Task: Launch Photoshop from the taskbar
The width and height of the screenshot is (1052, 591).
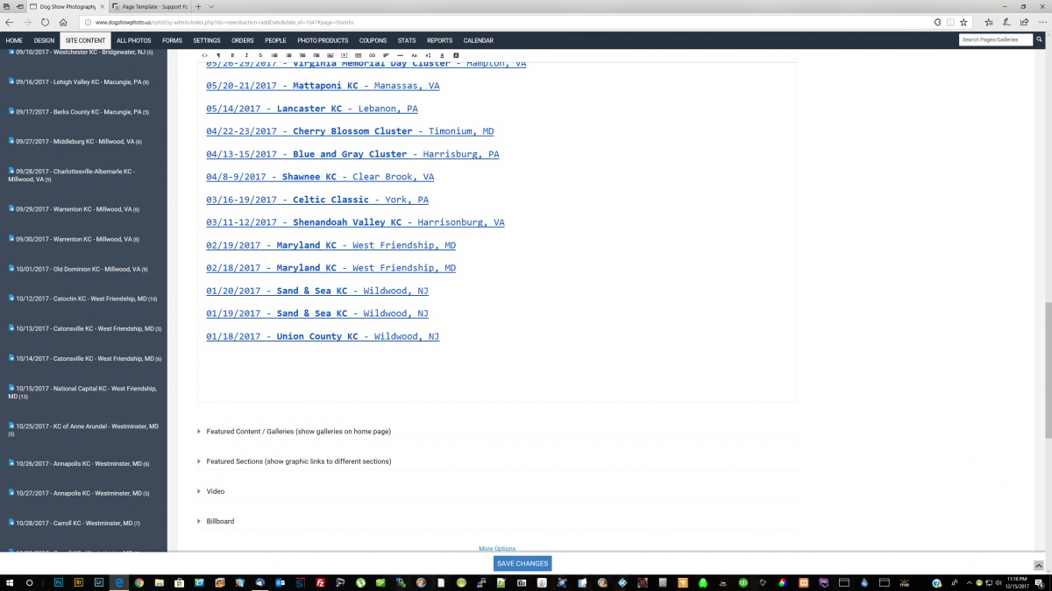Action: 59,582
